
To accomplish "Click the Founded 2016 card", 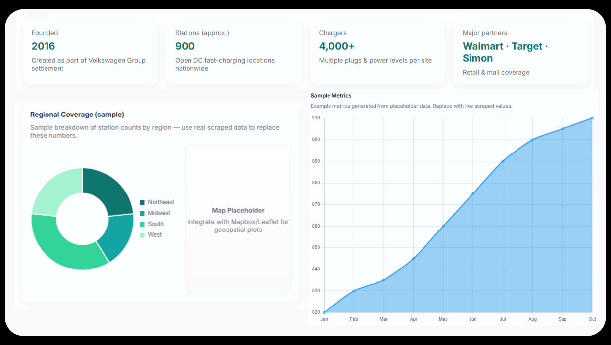I will [x=90, y=51].
